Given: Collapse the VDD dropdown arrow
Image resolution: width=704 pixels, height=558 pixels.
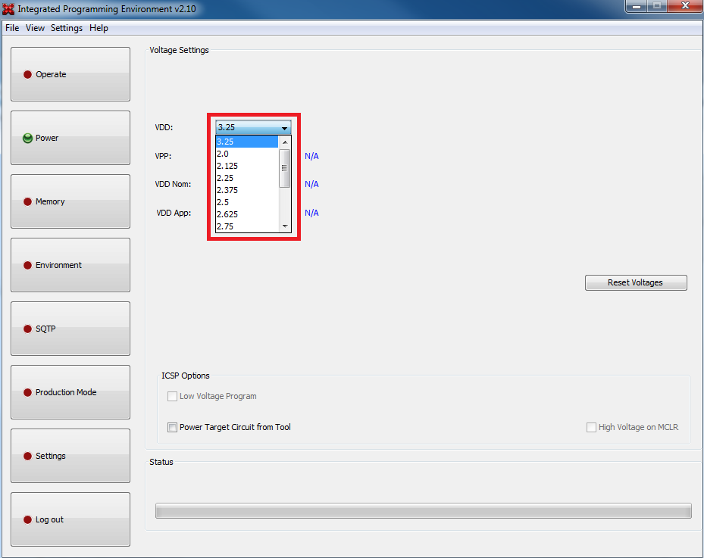Looking at the screenshot, I should click(284, 128).
